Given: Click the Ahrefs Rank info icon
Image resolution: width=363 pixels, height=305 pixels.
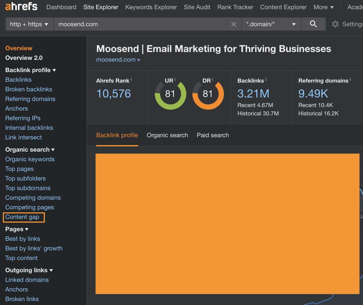Looking at the screenshot, I should tap(131, 79).
